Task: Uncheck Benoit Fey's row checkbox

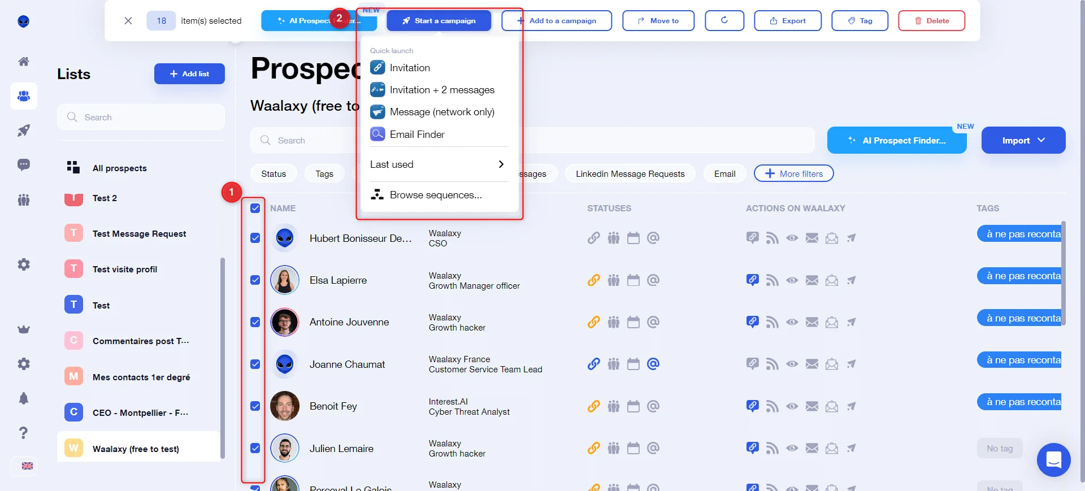Action: click(x=255, y=406)
